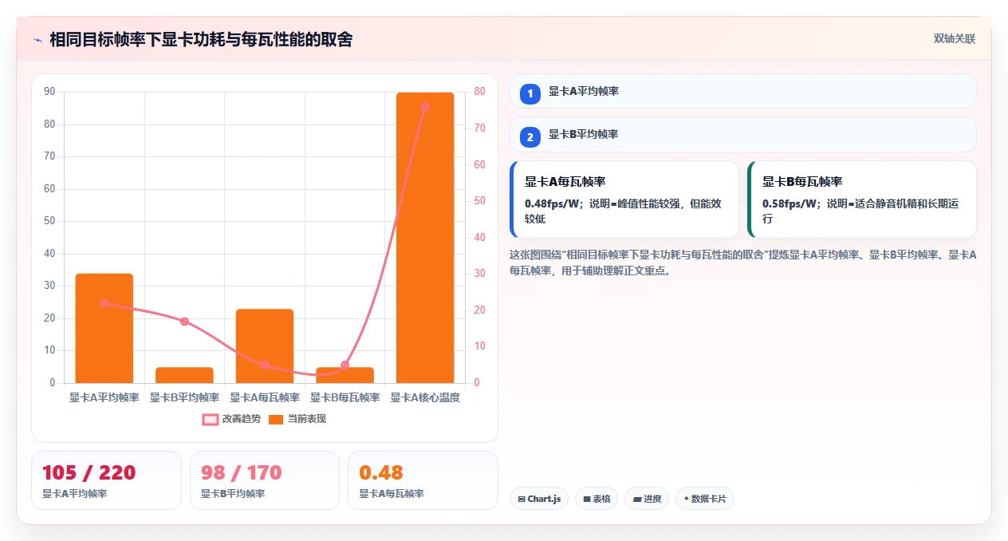
Task: Click the lightning icon beside the title
Action: [37, 39]
